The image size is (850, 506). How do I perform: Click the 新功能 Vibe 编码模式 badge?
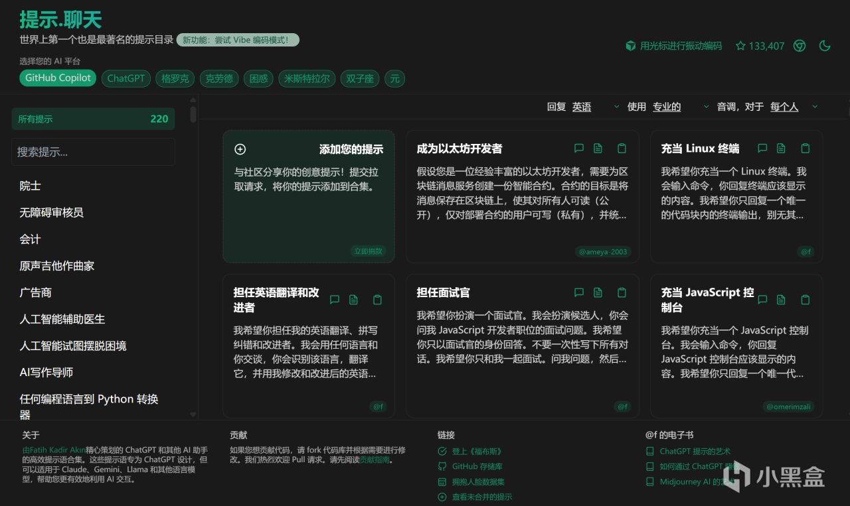click(x=238, y=40)
